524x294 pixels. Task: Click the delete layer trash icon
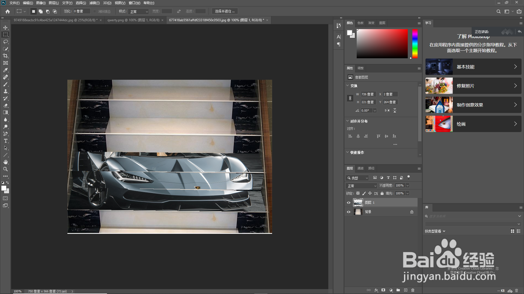tap(413, 290)
